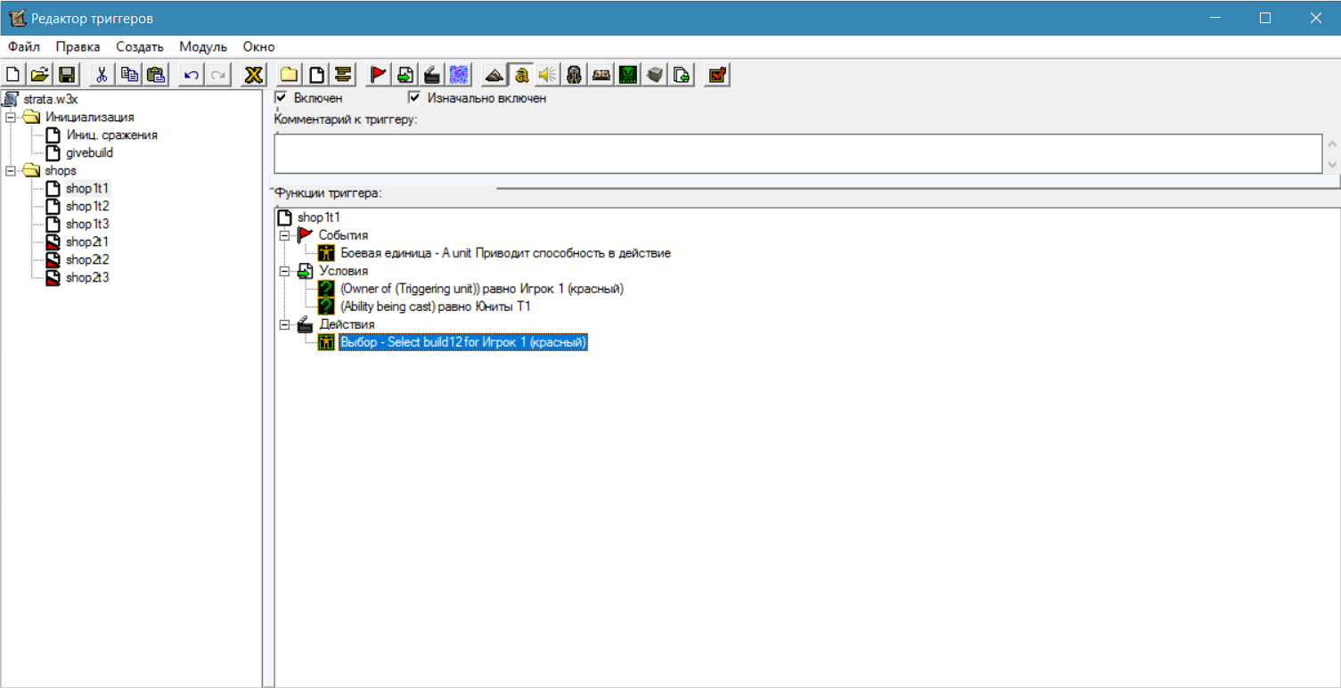Open the Object Editor helmet icon
The image size is (1341, 688).
(575, 75)
